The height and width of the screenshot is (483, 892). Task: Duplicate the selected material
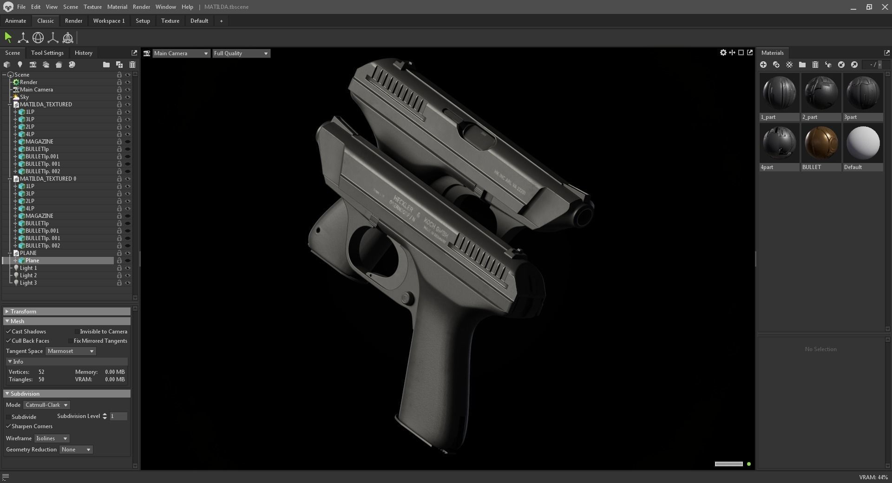point(776,65)
